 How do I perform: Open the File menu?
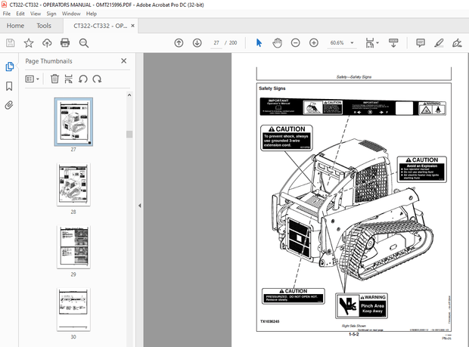(x=7, y=14)
